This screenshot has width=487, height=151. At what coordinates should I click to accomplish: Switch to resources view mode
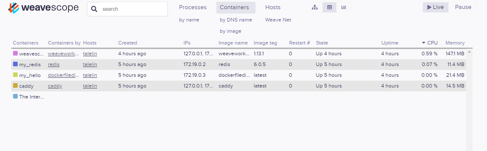[x=344, y=7]
